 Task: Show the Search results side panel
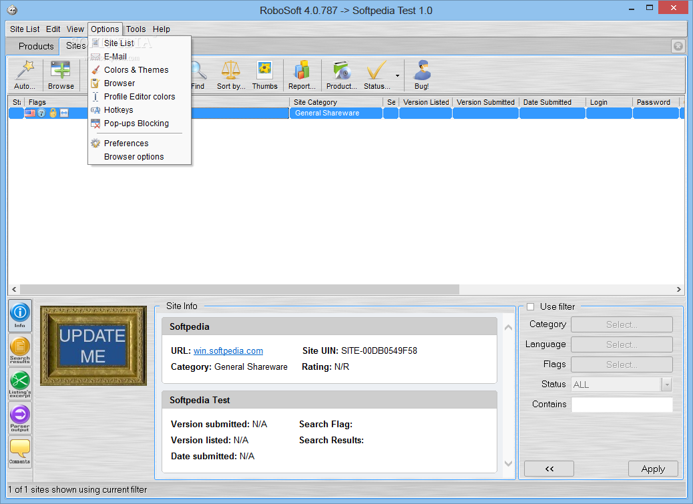coord(20,350)
